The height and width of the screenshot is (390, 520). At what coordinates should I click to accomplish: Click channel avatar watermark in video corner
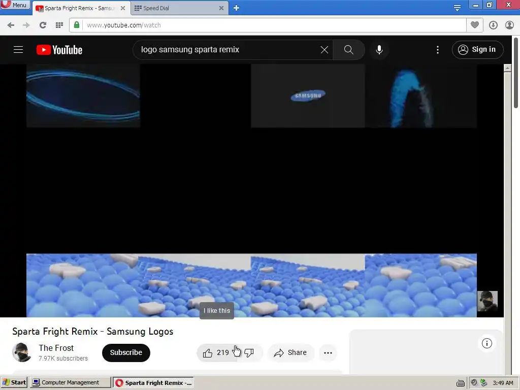pyautogui.click(x=487, y=301)
